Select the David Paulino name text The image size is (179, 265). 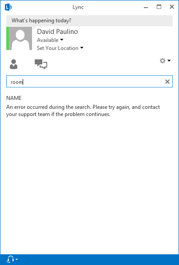pyautogui.click(x=57, y=32)
